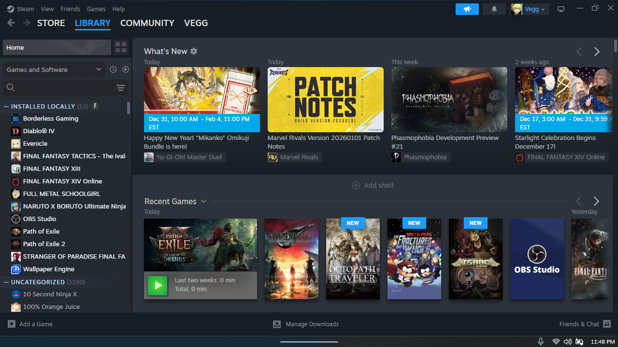Open Friends & Chat icon
Image resolution: width=618 pixels, height=347 pixels.
607,324
